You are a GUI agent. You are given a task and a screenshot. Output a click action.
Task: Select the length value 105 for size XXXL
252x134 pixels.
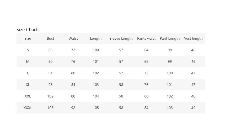tap(96, 108)
